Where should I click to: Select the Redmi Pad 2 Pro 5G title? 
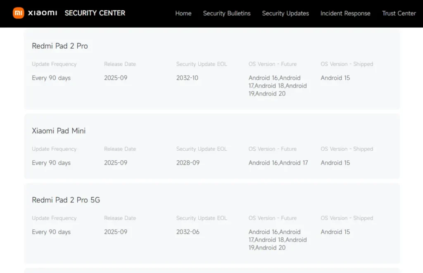66,200
